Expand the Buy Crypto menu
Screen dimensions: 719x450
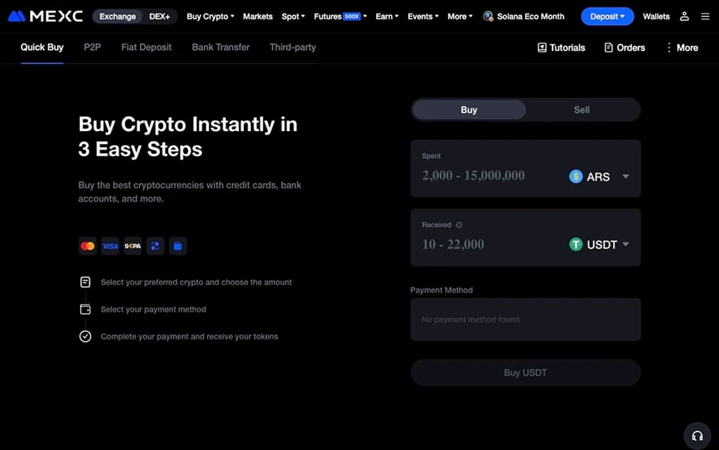point(210,16)
